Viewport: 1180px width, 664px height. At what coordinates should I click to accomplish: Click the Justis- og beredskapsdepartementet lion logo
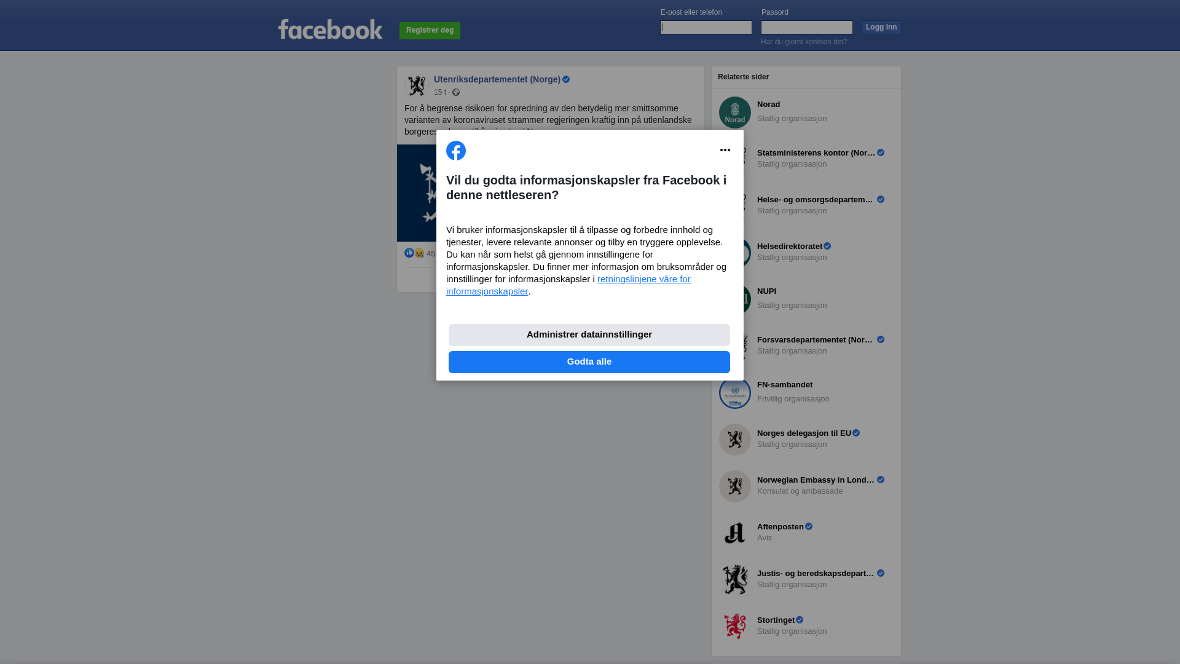point(735,580)
